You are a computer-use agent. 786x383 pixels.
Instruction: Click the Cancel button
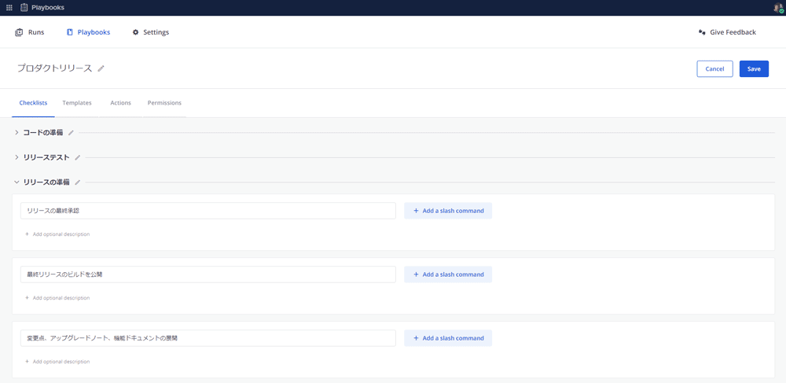tap(714, 69)
